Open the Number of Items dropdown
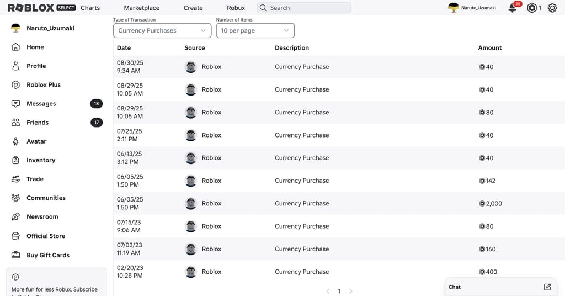 (255, 30)
